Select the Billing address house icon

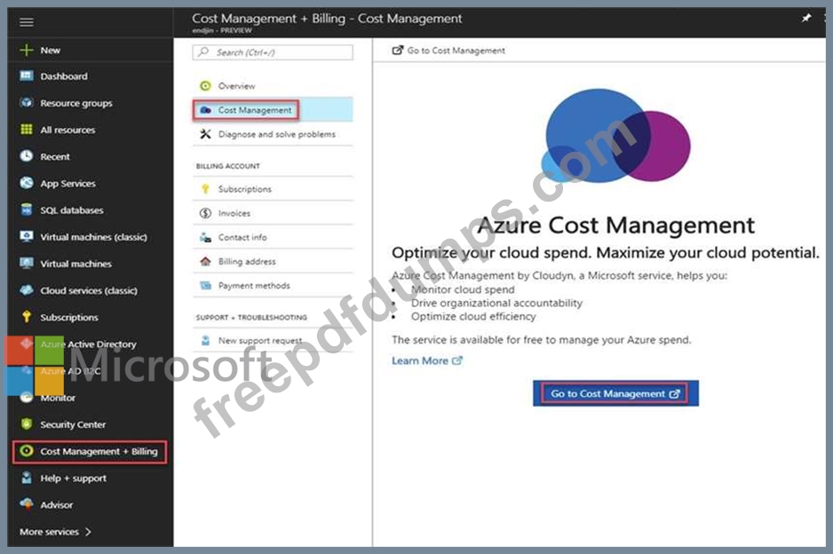coord(206,261)
